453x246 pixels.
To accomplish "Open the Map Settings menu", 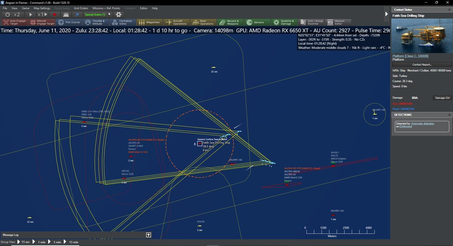I will [42, 8].
